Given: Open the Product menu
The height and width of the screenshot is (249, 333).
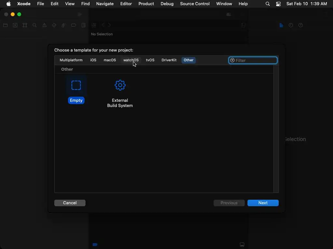Looking at the screenshot, I should click(x=146, y=4).
